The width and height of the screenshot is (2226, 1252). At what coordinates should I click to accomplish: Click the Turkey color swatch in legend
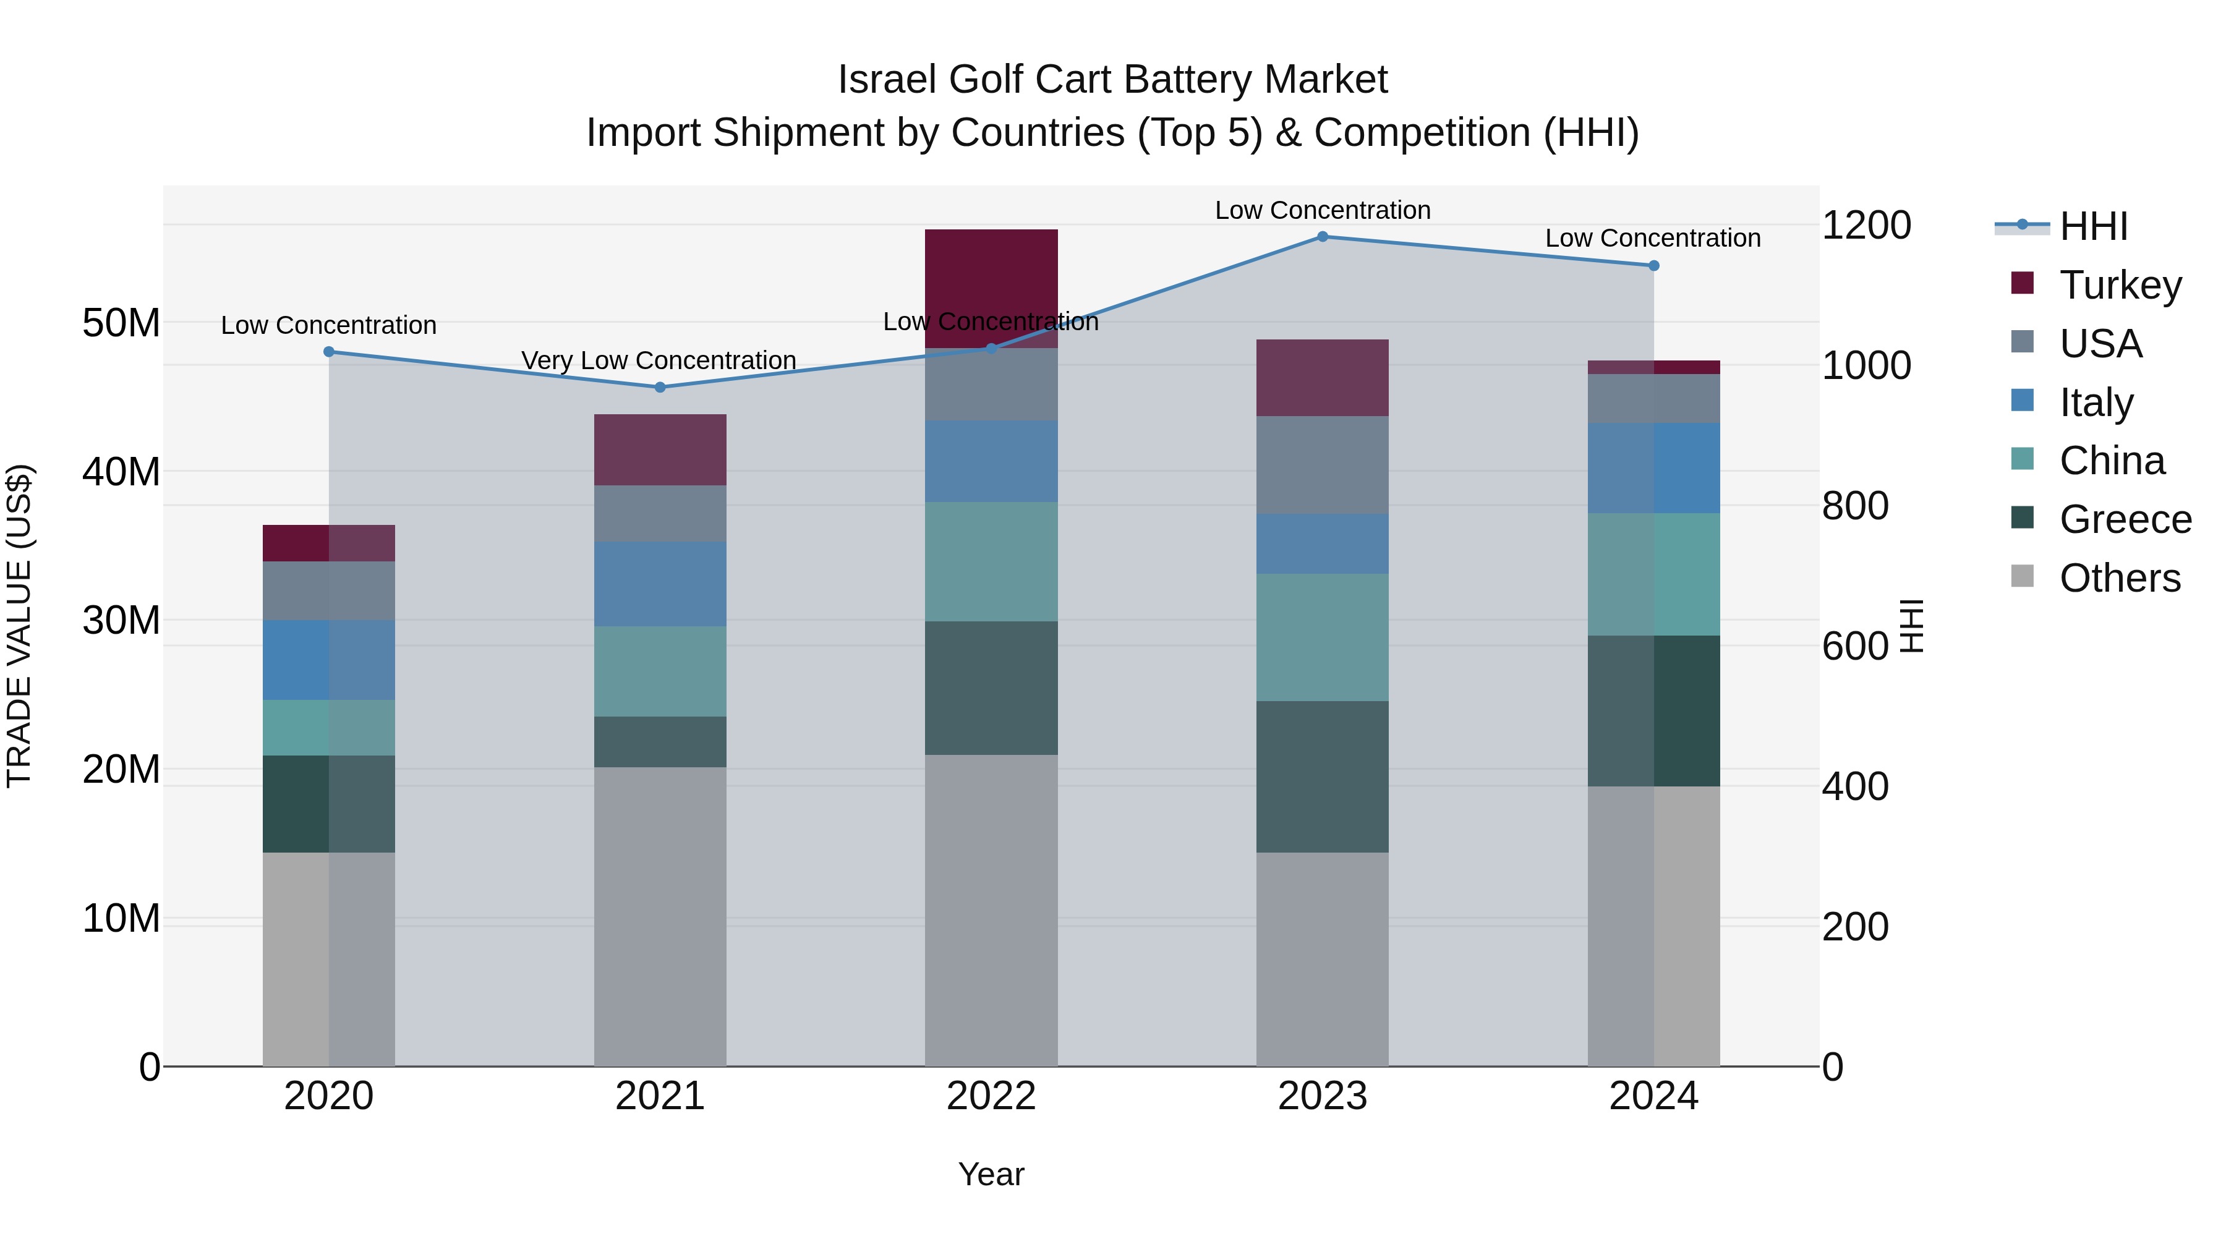(2022, 283)
